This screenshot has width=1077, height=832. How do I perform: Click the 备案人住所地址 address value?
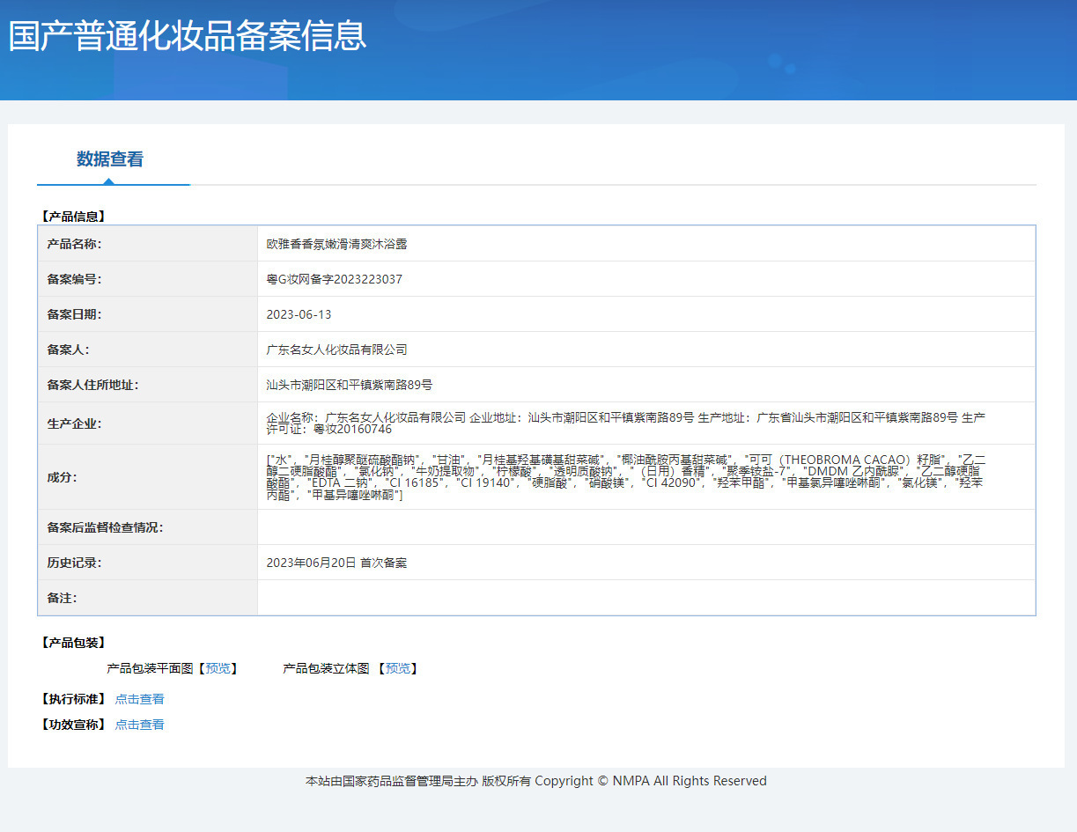(x=349, y=385)
